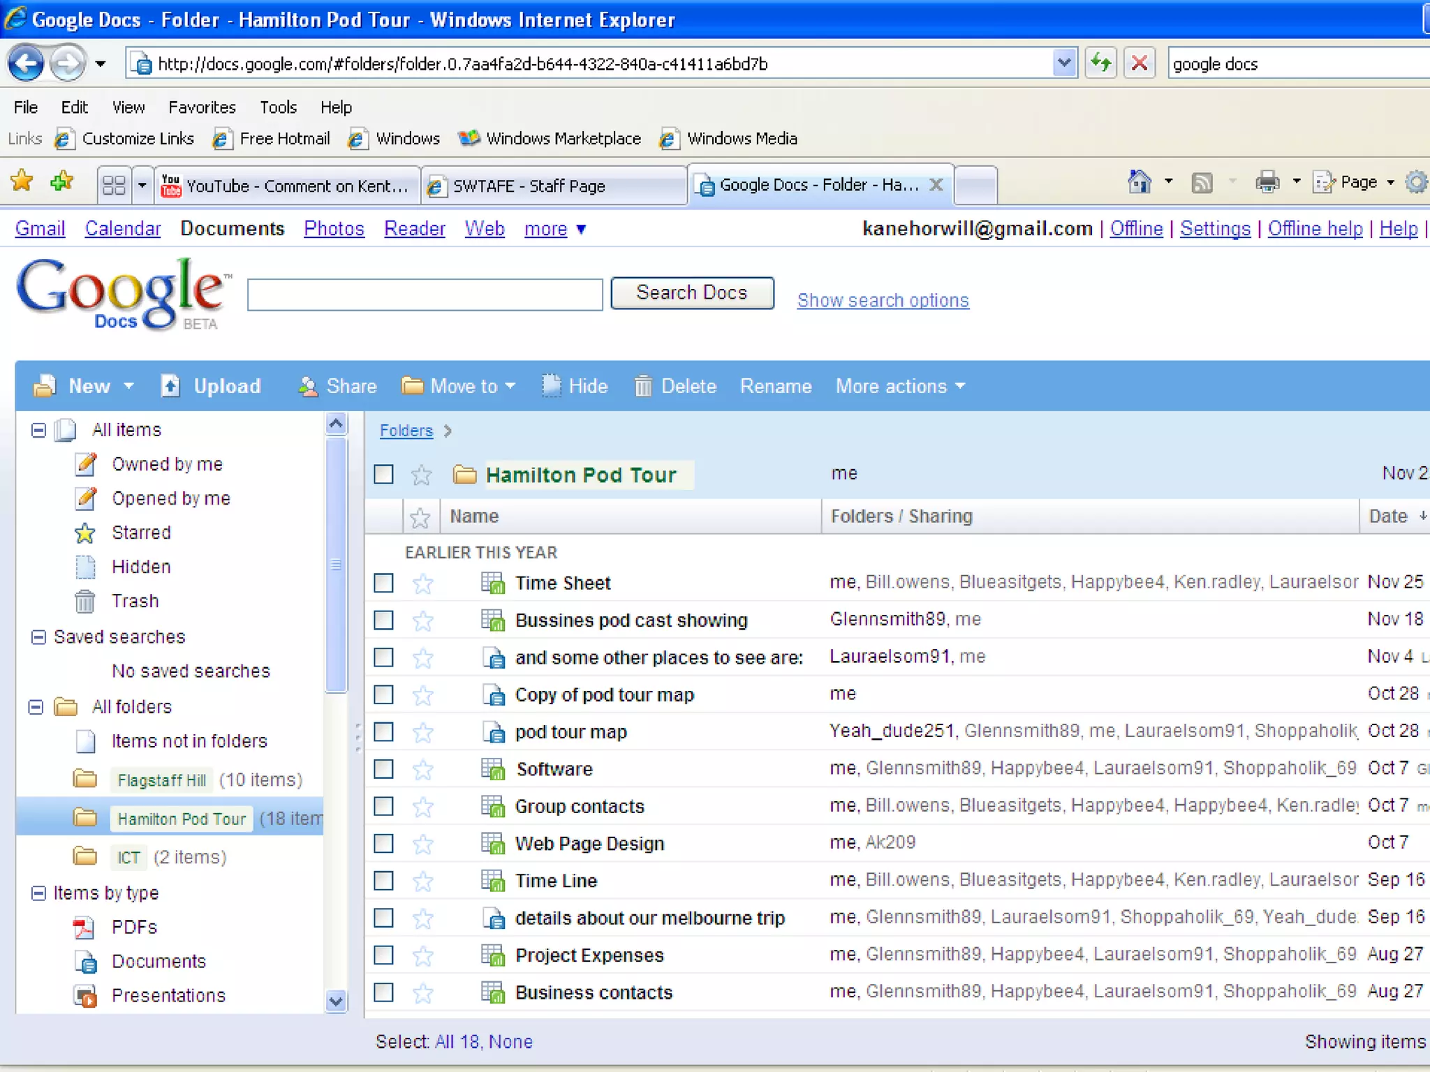The height and width of the screenshot is (1072, 1430).
Task: Click the Google Docs search input field
Action: coord(425,295)
